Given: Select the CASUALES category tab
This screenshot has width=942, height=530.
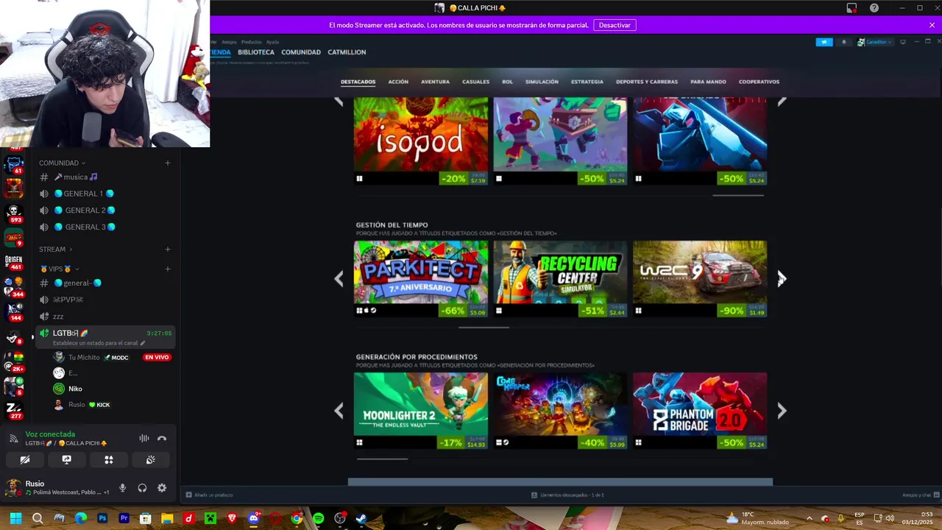Looking at the screenshot, I should [x=475, y=82].
